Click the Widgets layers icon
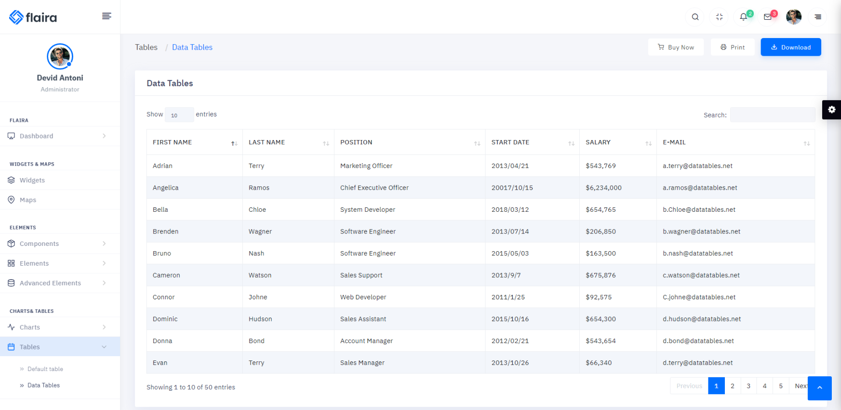Viewport: 841px width, 410px height. (x=11, y=180)
